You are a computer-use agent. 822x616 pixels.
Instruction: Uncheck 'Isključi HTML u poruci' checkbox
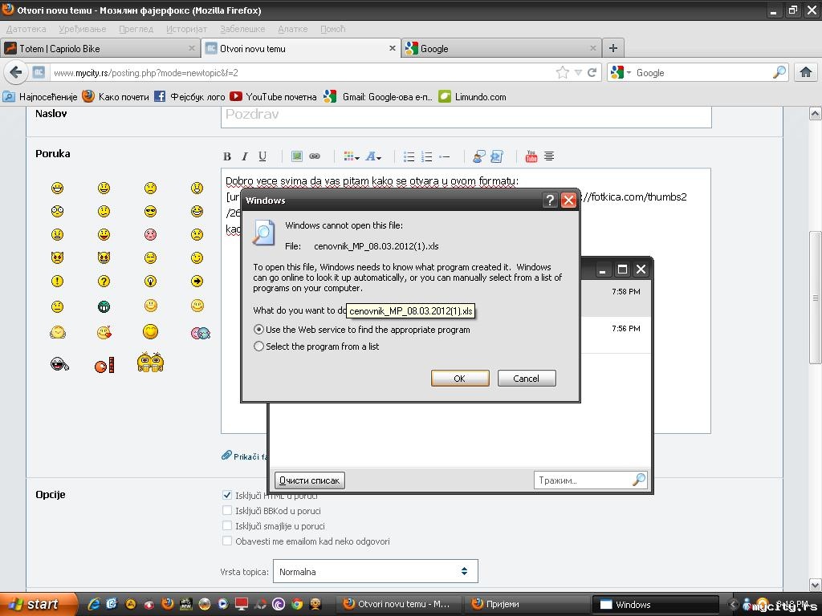(227, 495)
